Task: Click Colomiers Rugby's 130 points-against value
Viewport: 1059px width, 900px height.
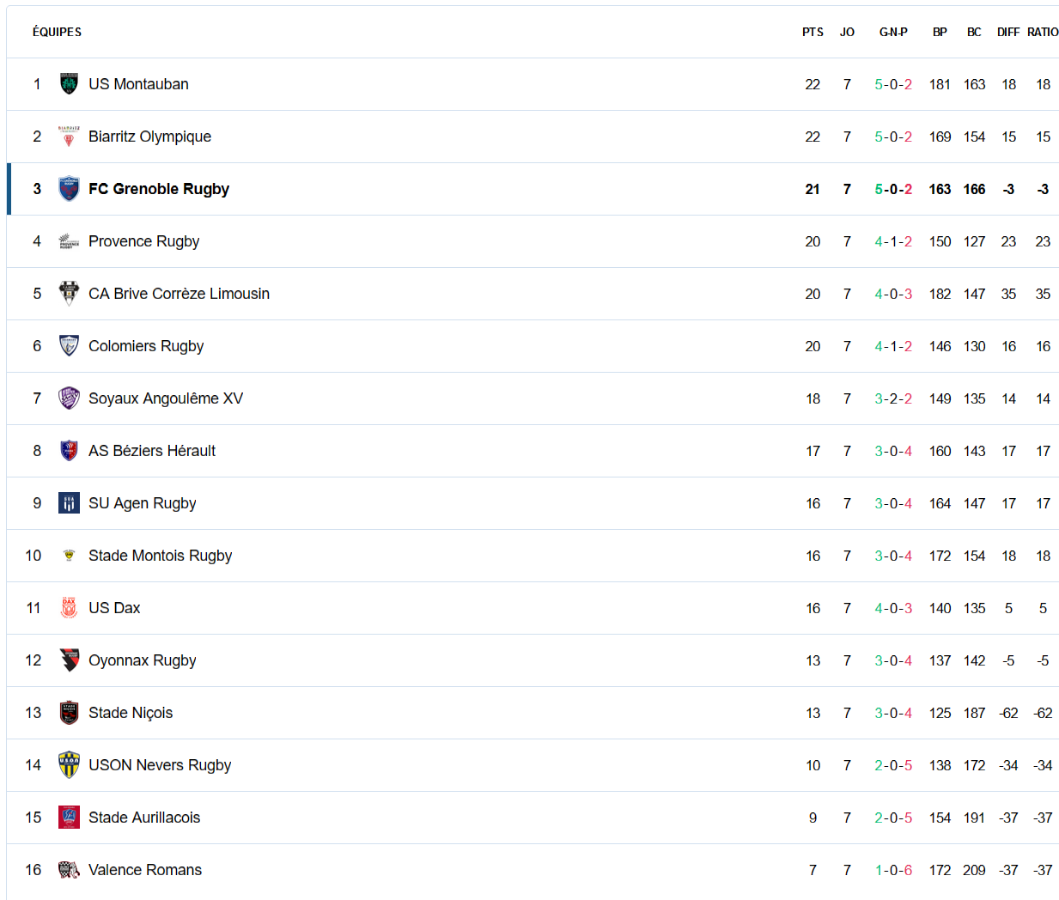Action: click(974, 346)
